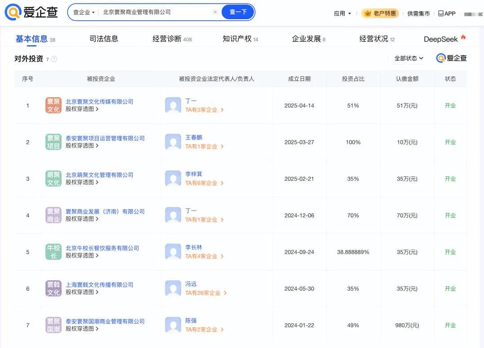Screen dimensions: 484x348
Task: Switch to the 司法信息 tab
Action: (x=104, y=39)
